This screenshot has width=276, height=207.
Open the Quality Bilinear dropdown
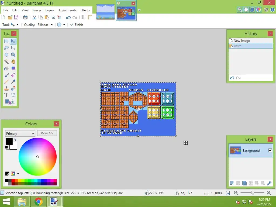pyautogui.click(x=45, y=25)
